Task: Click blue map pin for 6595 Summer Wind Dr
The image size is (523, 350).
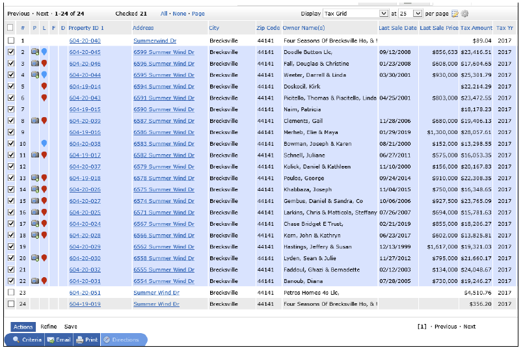Action: coord(44,75)
